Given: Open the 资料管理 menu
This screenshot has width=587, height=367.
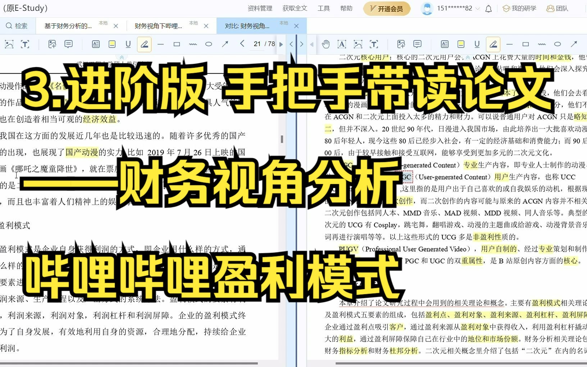Looking at the screenshot, I should (260, 8).
